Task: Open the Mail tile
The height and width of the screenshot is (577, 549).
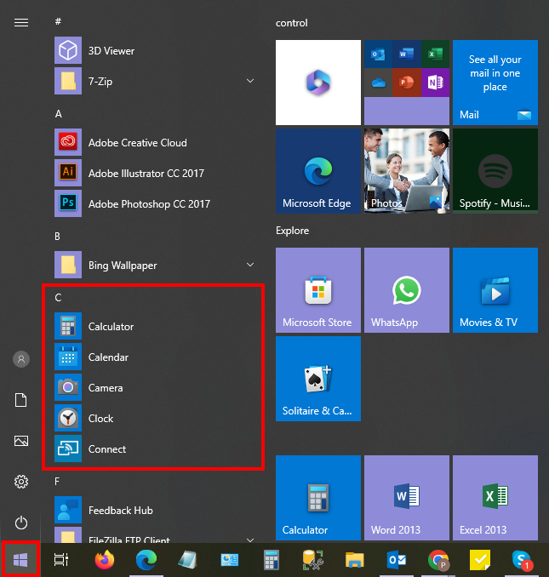Action: [x=495, y=83]
